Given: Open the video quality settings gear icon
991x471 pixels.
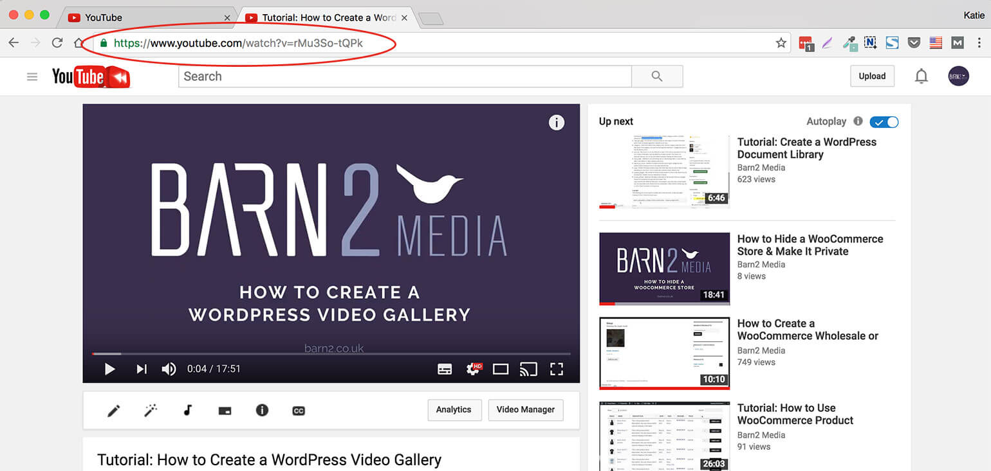Looking at the screenshot, I should point(473,369).
